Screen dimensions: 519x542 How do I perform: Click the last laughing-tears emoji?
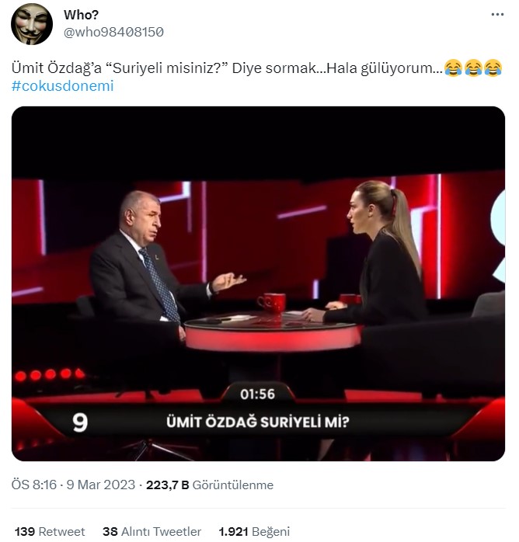point(493,68)
